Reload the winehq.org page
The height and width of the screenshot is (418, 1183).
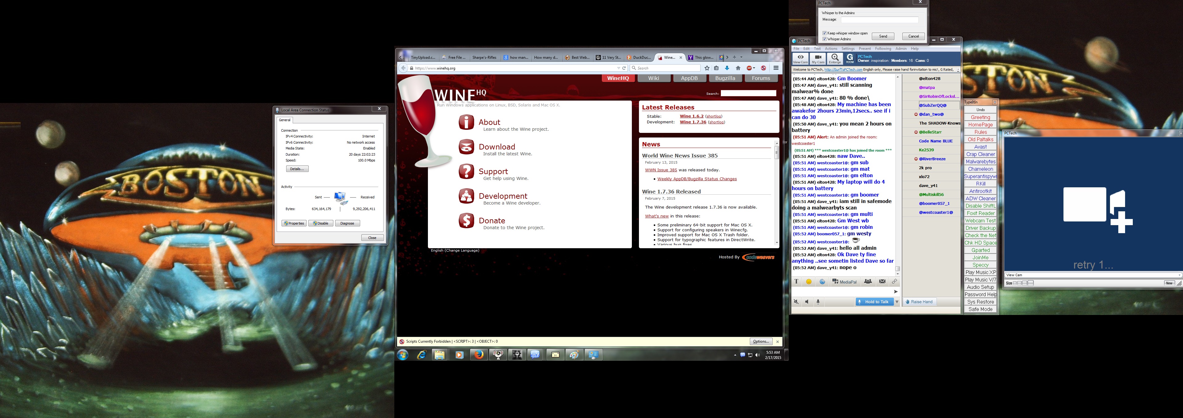coord(624,68)
